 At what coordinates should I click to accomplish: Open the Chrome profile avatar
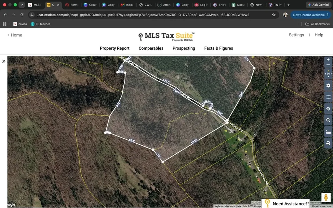tap(285, 15)
